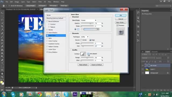Viewport: 172px width, 97px height.
Task: Select the Eraser tool
Action: (x=2, y=47)
